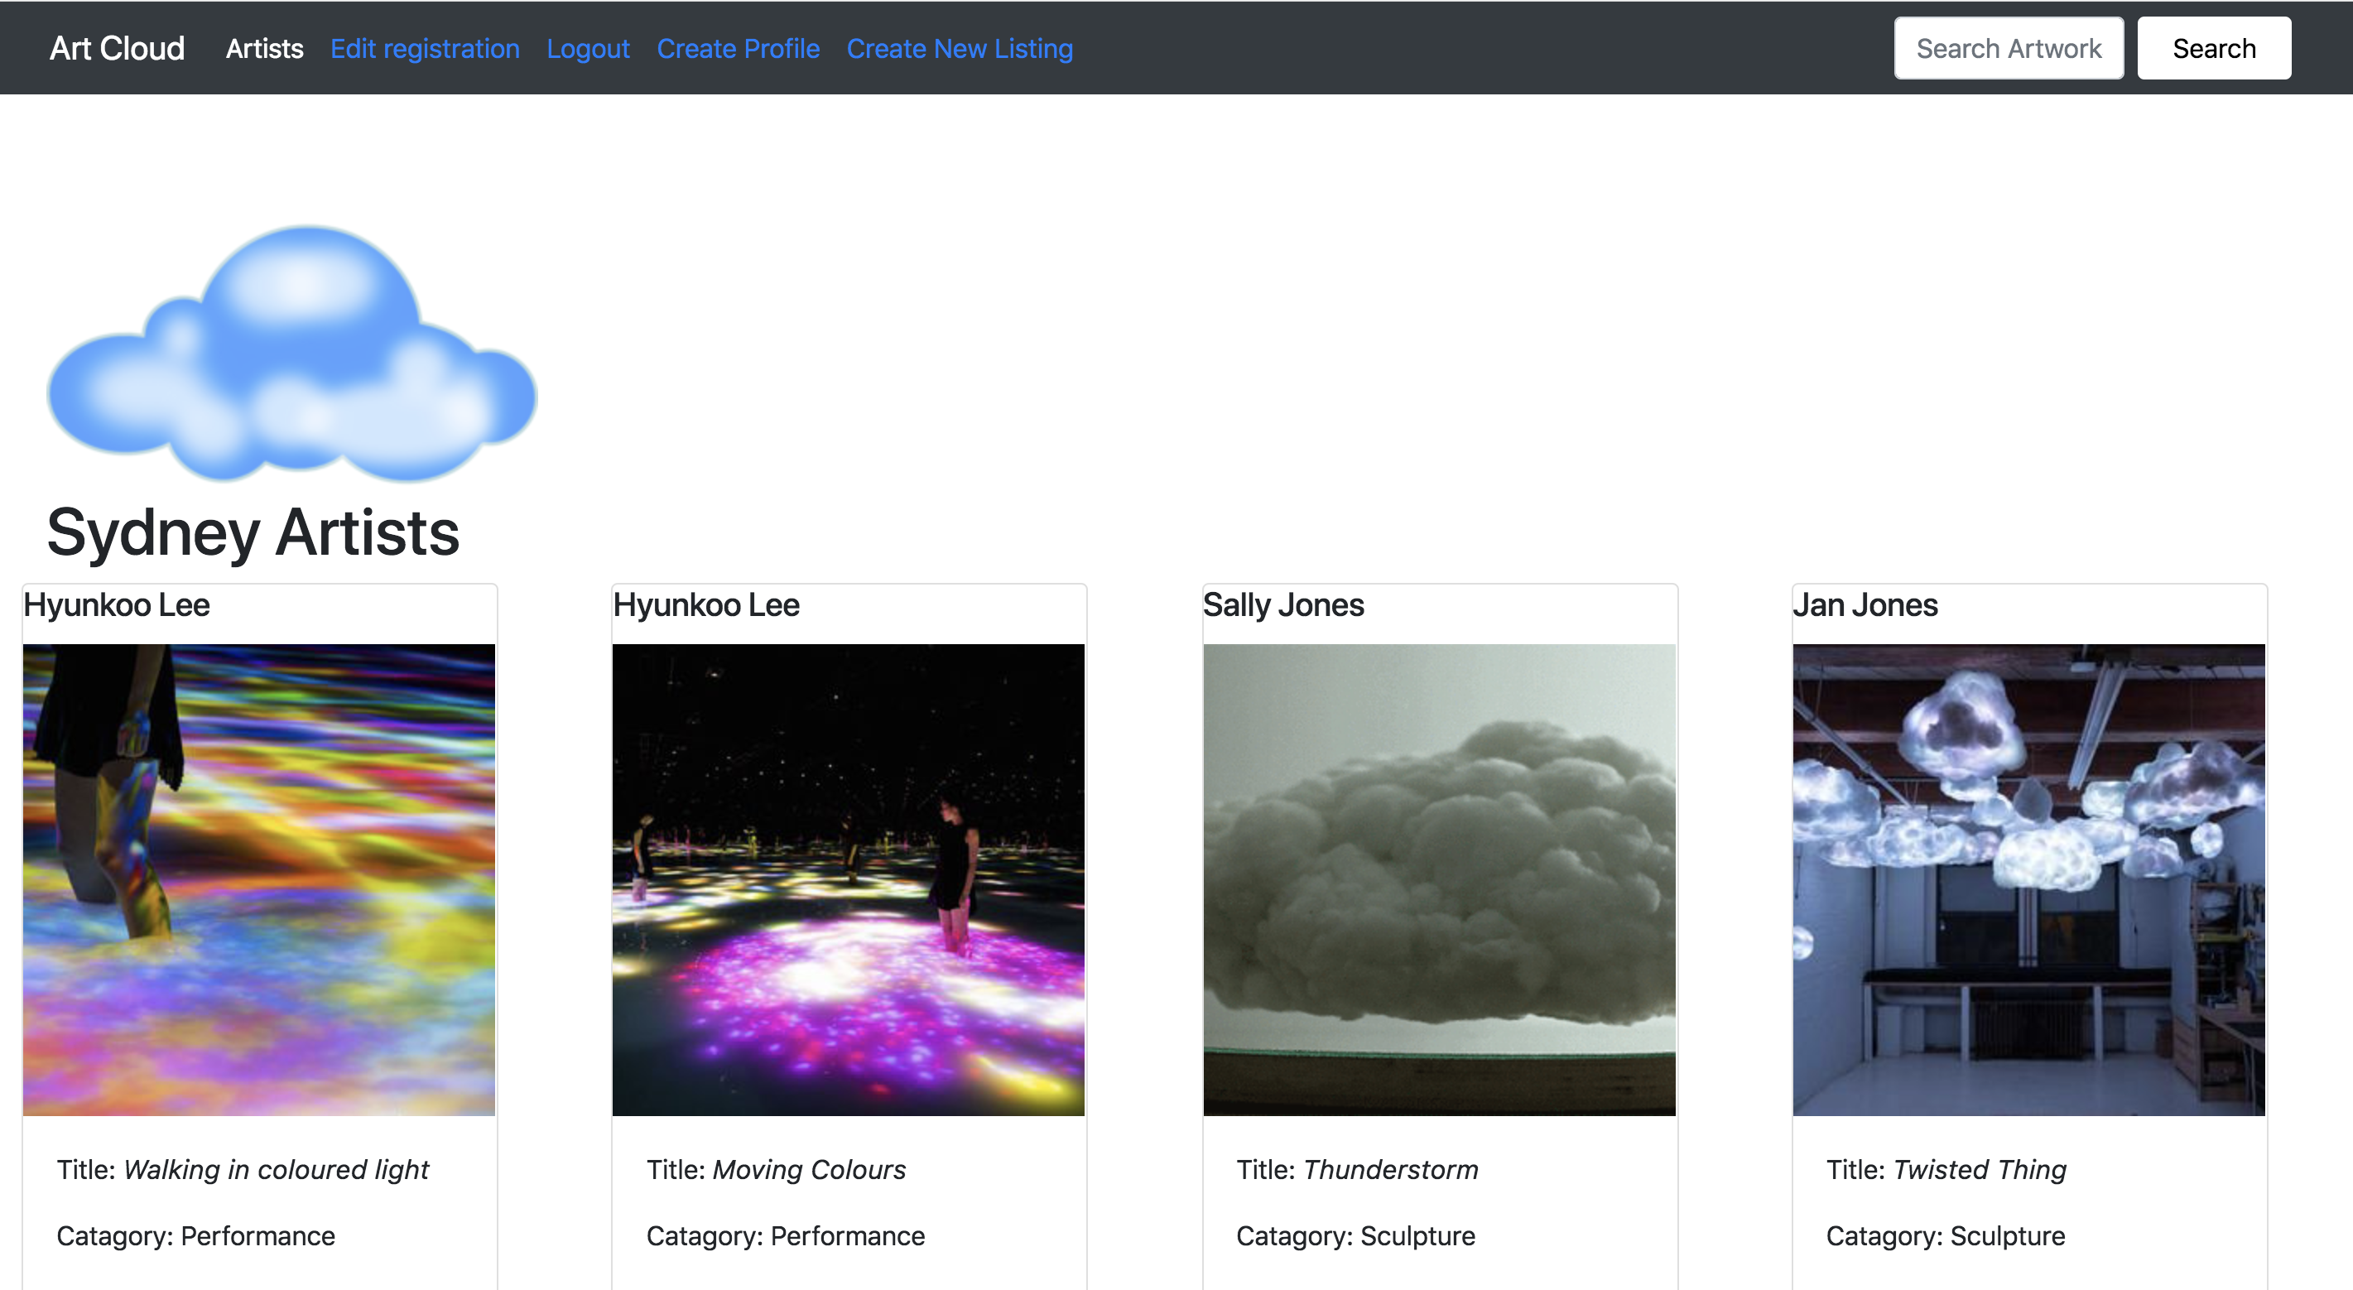The width and height of the screenshot is (2353, 1290).
Task: Select the Sally Jones artist name
Action: tap(1282, 604)
